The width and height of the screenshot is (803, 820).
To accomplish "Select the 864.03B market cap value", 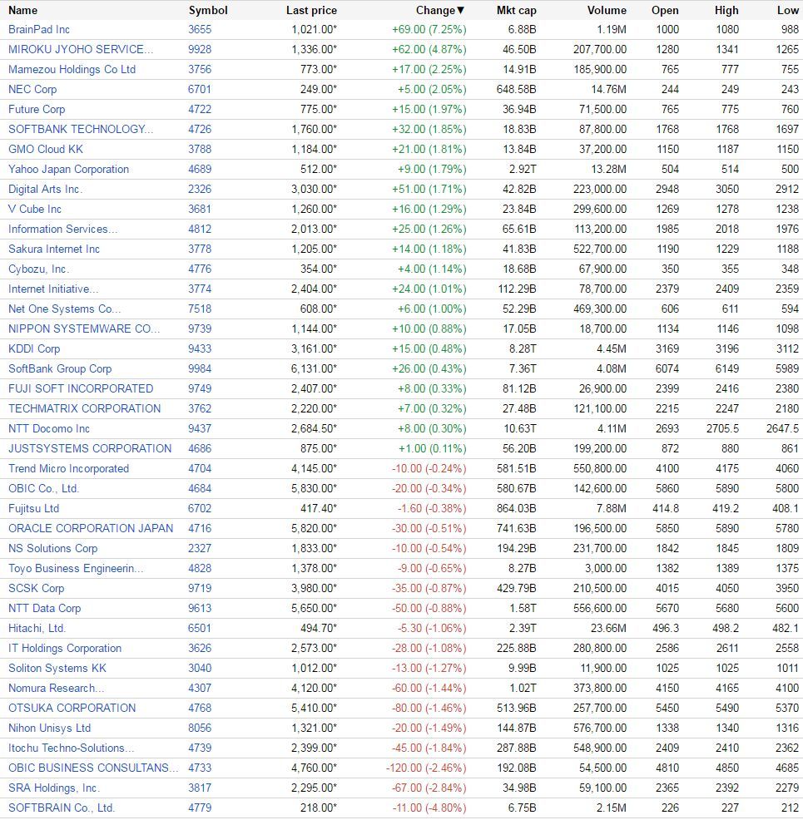I will pyautogui.click(x=516, y=508).
